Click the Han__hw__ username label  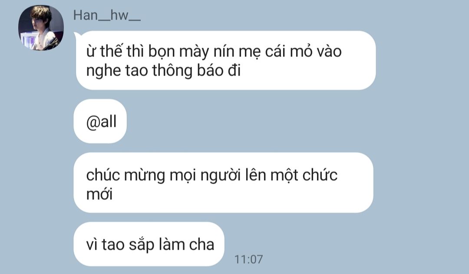tap(107, 15)
